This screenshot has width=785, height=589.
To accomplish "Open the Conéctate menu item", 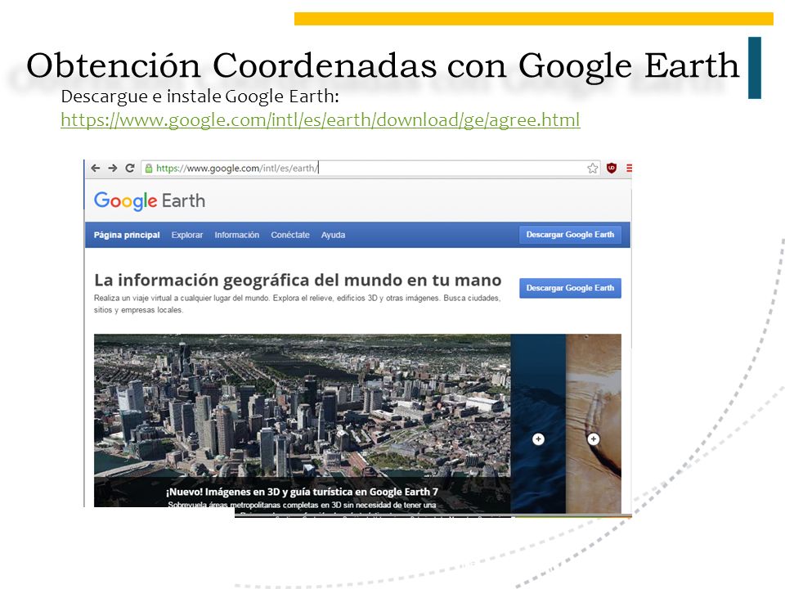I will [290, 235].
